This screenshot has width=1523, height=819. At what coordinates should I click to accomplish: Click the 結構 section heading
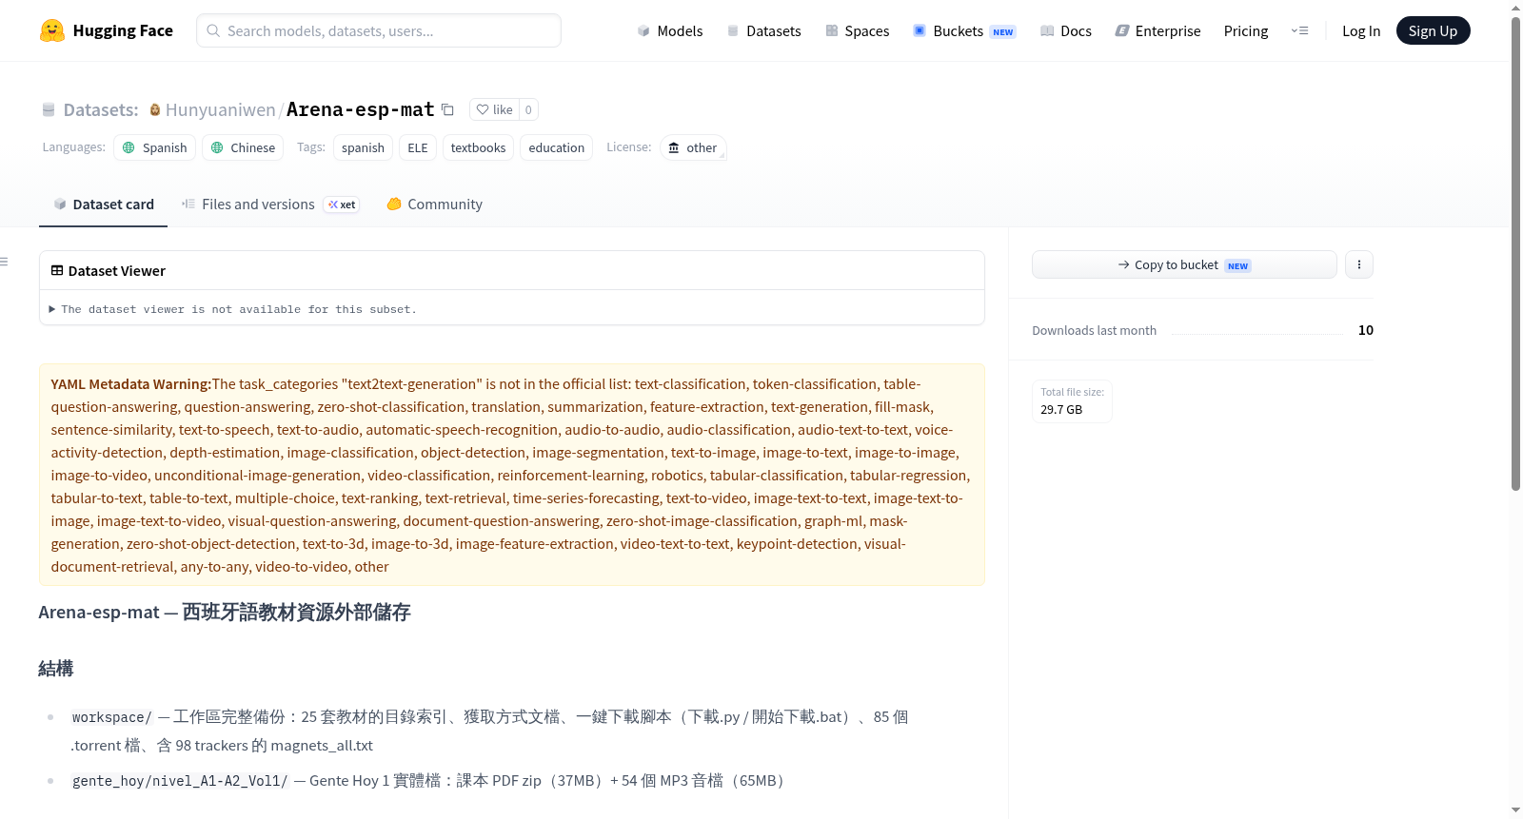(56, 669)
